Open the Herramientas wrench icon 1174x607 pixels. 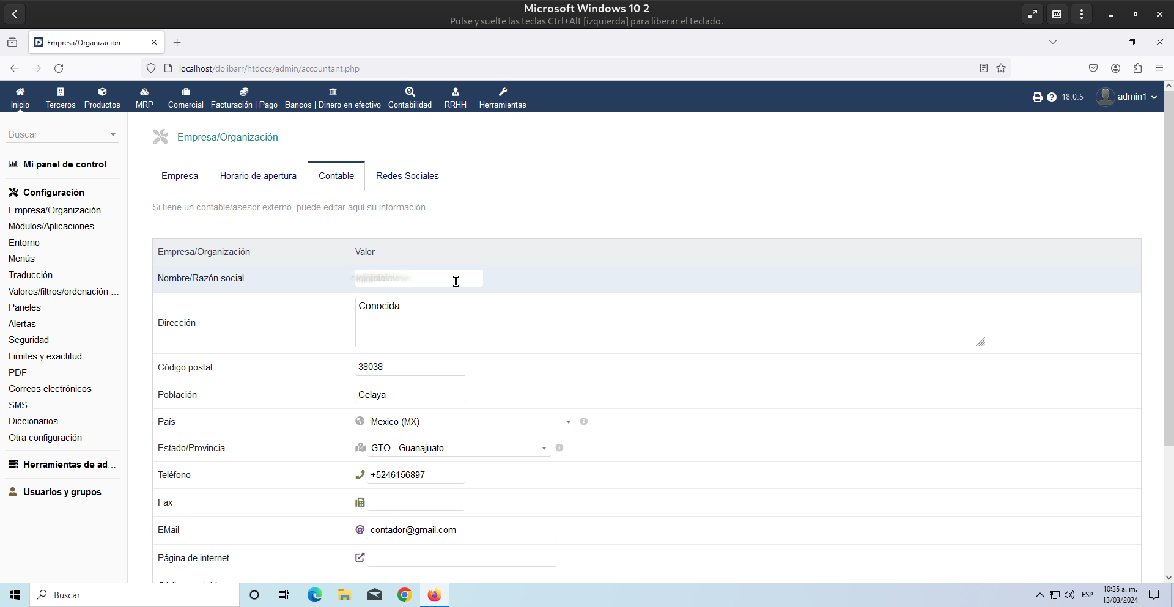pyautogui.click(x=503, y=92)
